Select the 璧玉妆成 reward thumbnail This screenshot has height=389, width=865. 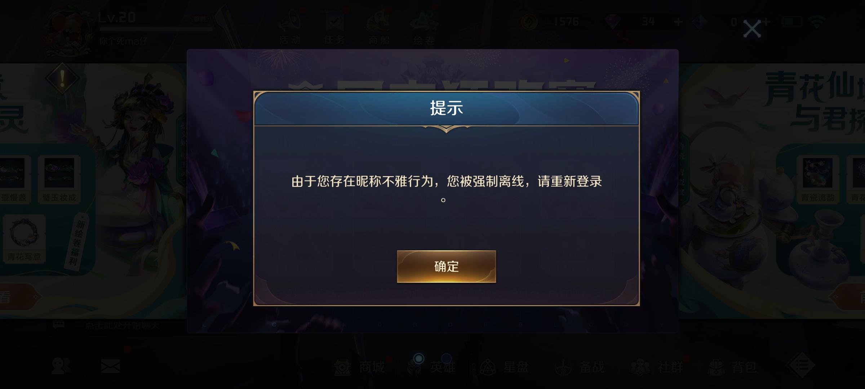point(59,179)
